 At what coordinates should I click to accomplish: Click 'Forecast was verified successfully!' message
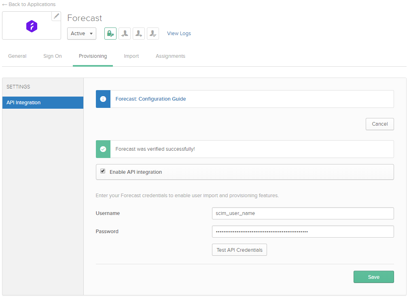(155, 149)
